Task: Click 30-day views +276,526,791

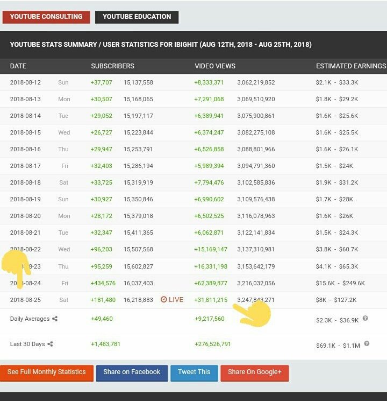Action: [213, 344]
